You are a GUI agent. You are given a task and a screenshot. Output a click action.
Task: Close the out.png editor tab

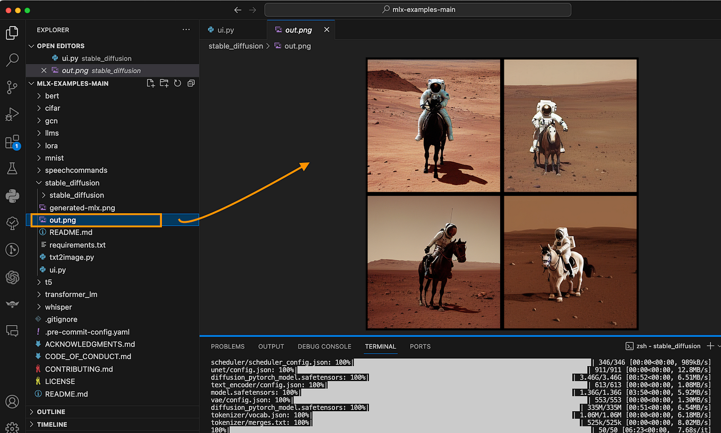coord(327,30)
